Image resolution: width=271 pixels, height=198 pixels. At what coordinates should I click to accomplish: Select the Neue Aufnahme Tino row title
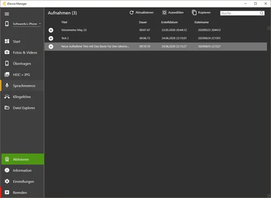click(x=95, y=47)
